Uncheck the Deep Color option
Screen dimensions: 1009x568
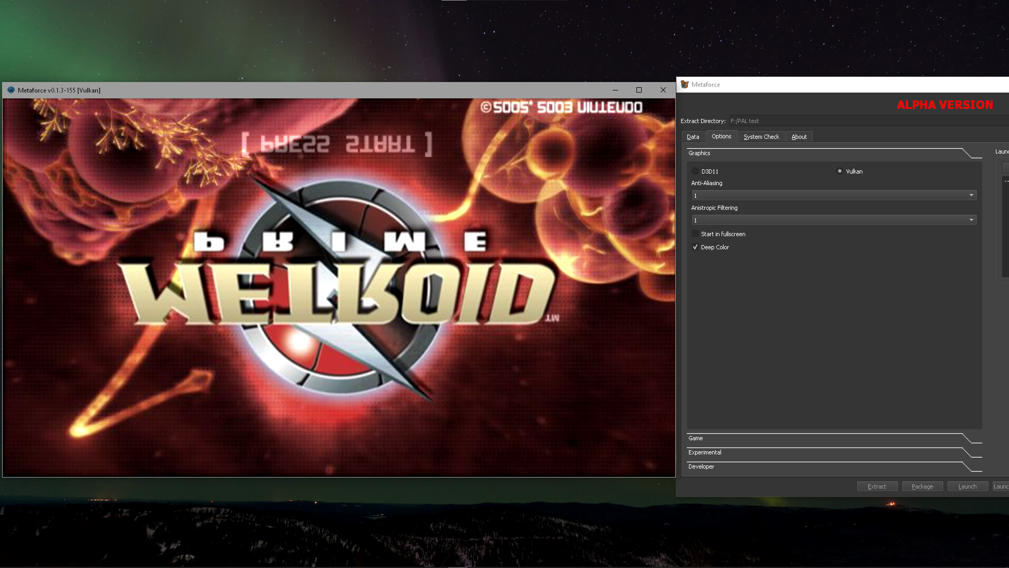(695, 247)
